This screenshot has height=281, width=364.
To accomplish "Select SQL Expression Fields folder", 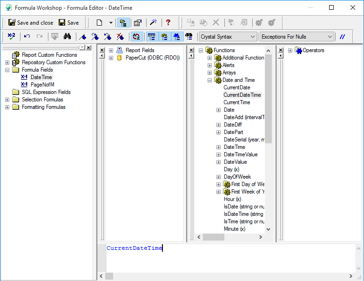I will click(46, 92).
